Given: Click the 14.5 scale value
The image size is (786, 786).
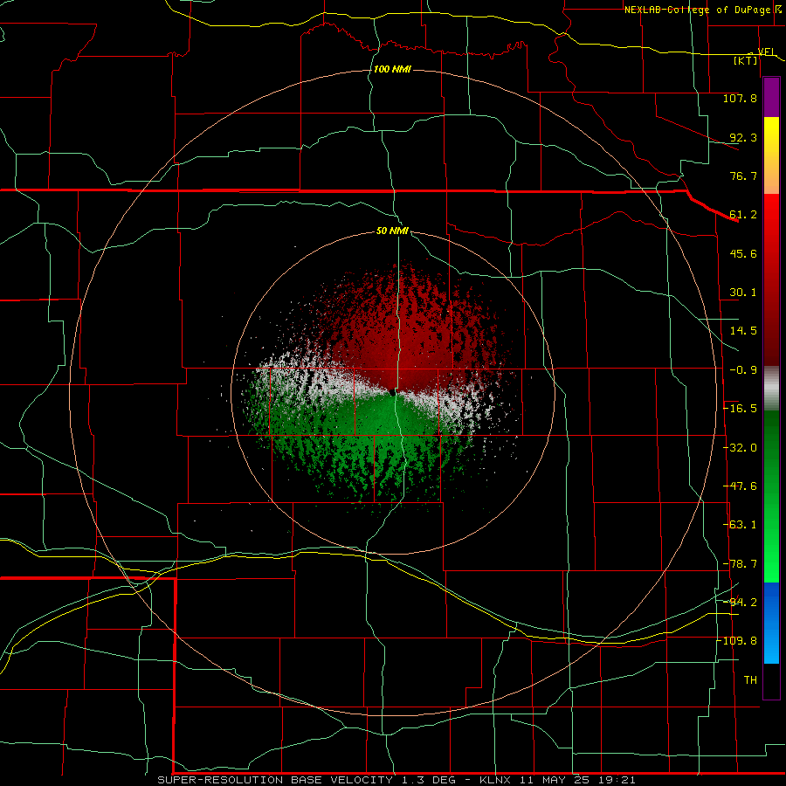Looking at the screenshot, I should [x=743, y=331].
